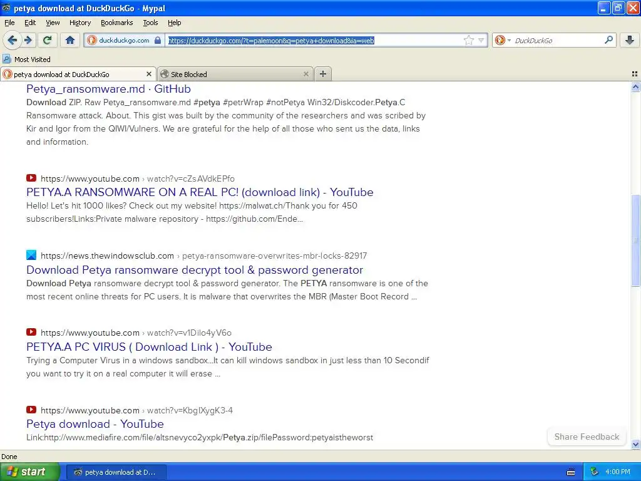This screenshot has width=641, height=481.
Task: Click the Most Visited bookmarks icon
Action: [x=6, y=59]
